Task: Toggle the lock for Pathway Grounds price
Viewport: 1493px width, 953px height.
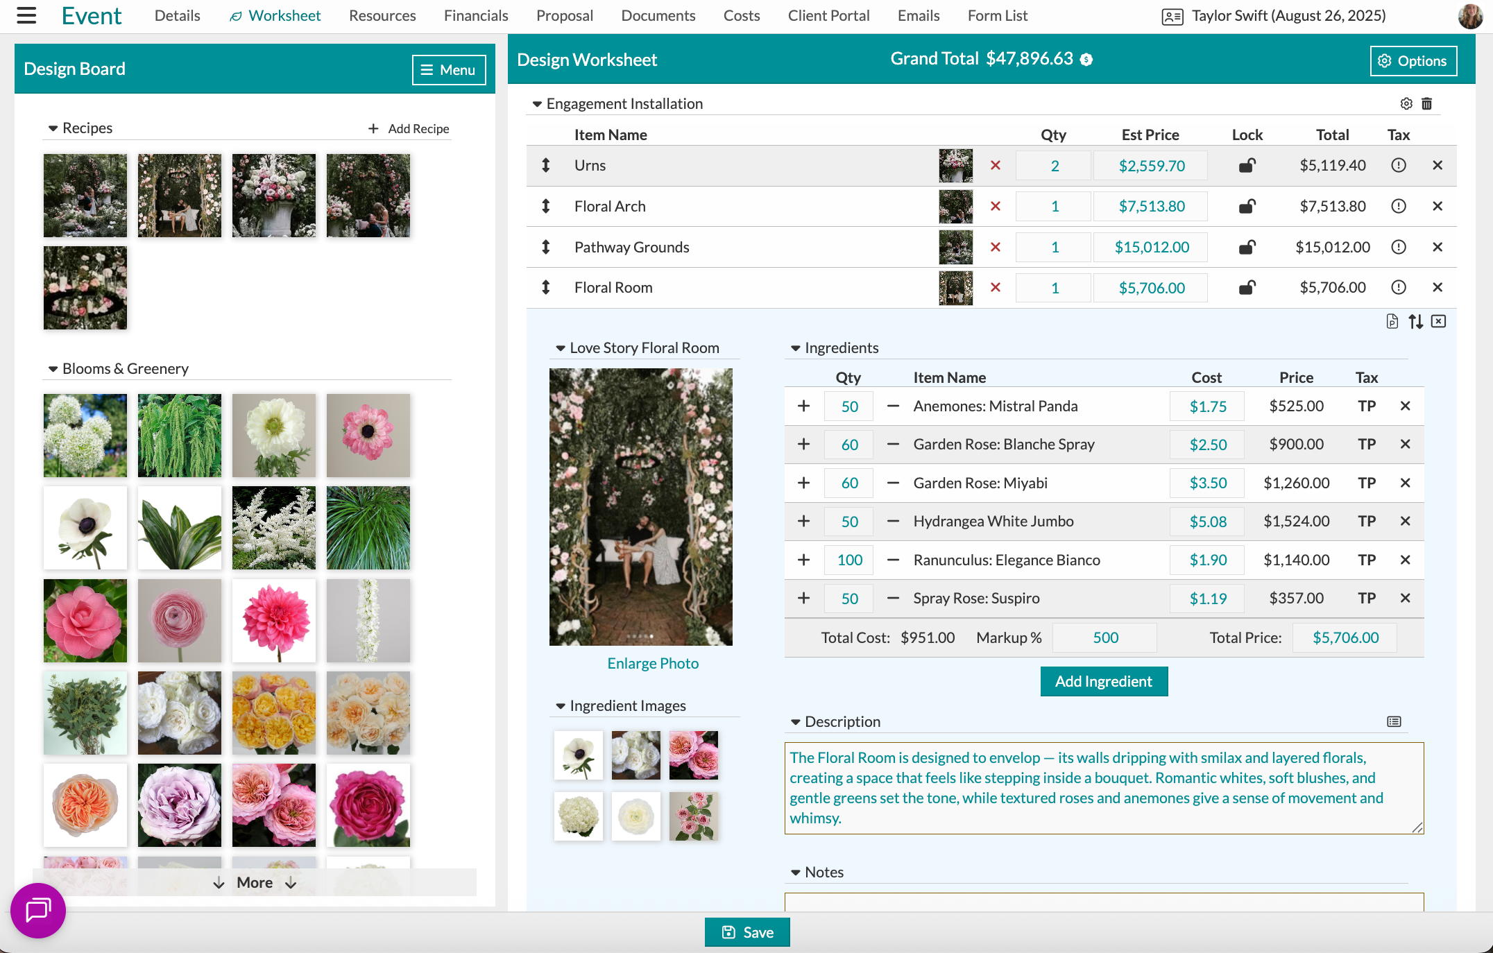Action: (1247, 247)
